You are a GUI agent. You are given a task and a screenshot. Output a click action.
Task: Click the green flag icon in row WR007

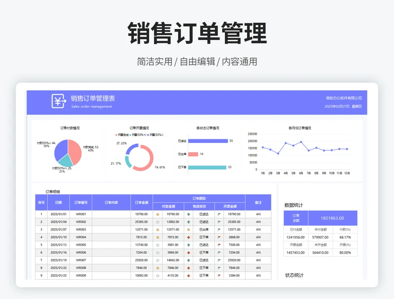[x=219, y=260]
